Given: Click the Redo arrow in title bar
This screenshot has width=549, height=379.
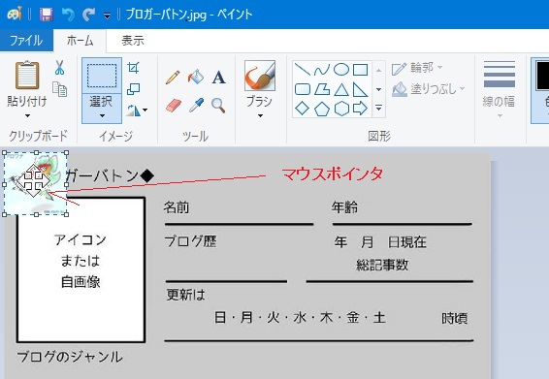Looking at the screenshot, I should tap(89, 15).
